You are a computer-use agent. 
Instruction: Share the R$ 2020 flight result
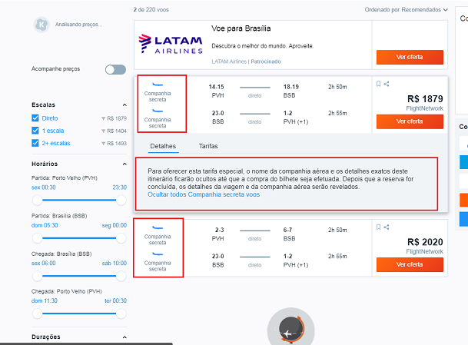(x=387, y=227)
